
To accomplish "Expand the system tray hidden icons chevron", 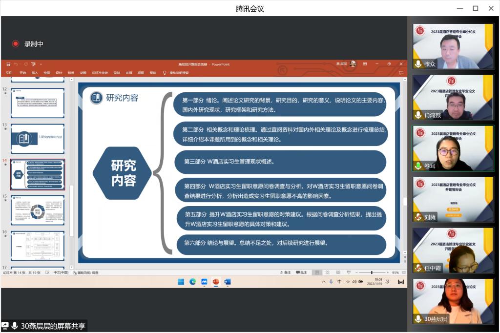I will [x=323, y=282].
